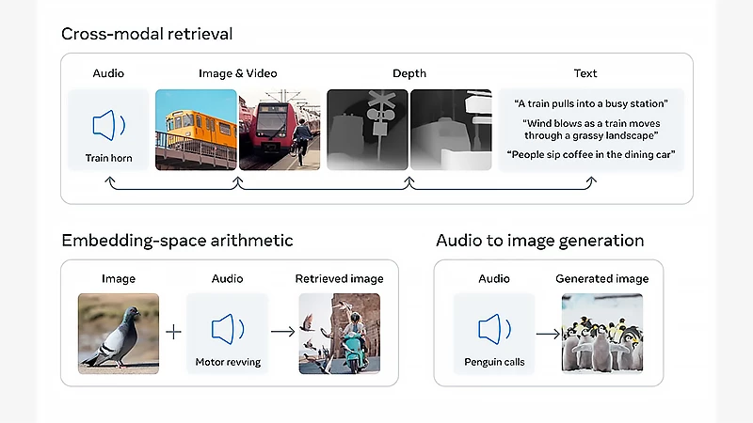
Task: Click the "Generated image" label
Action: [x=602, y=278]
